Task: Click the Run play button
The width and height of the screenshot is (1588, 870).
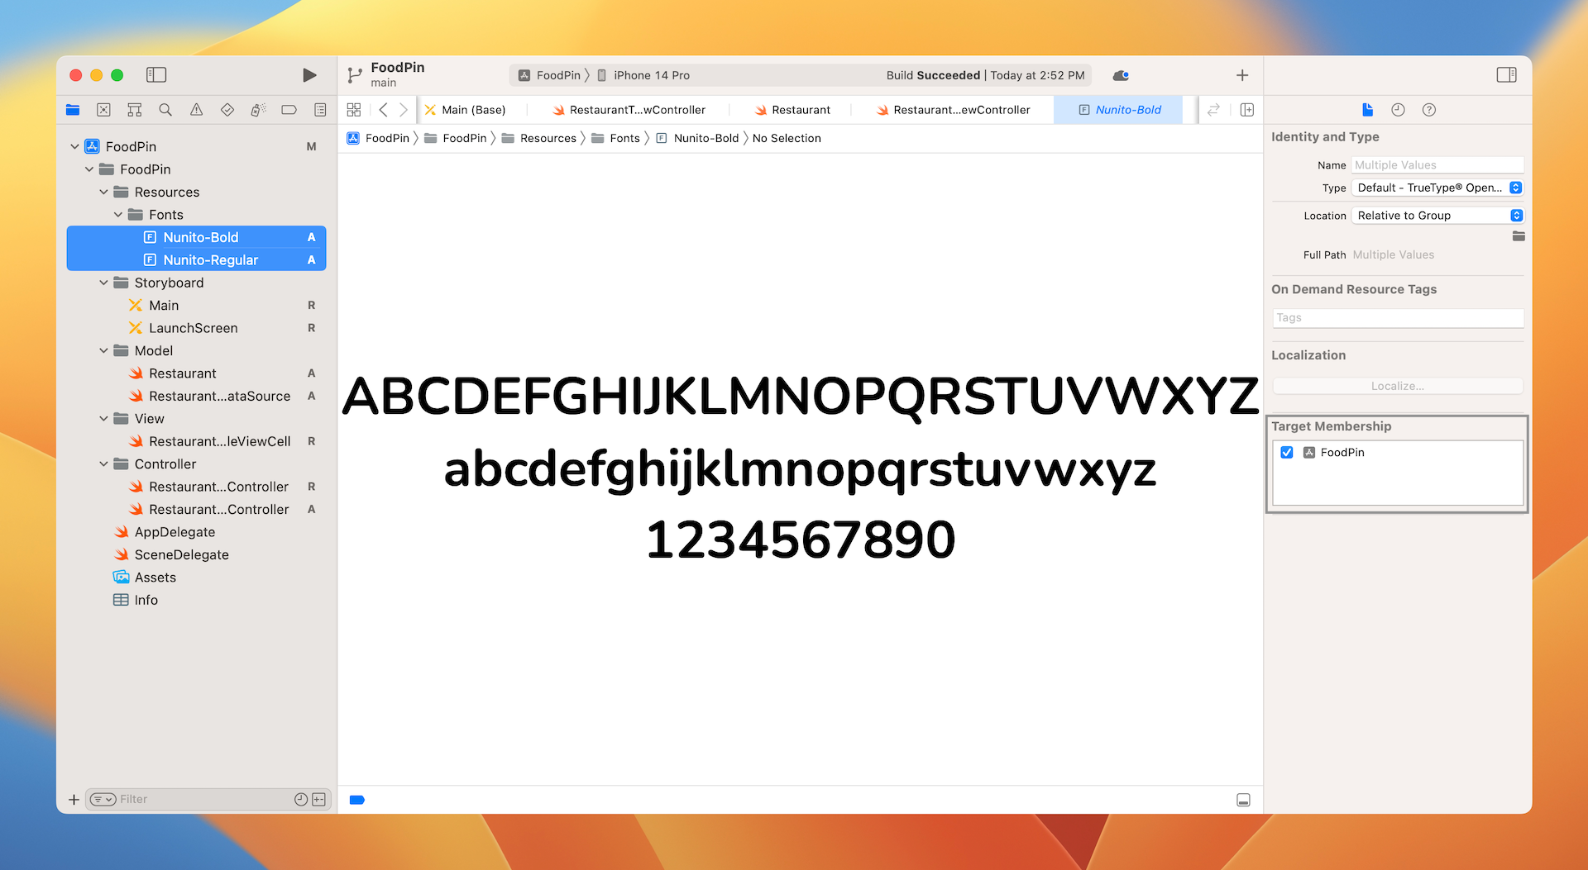Action: click(309, 75)
